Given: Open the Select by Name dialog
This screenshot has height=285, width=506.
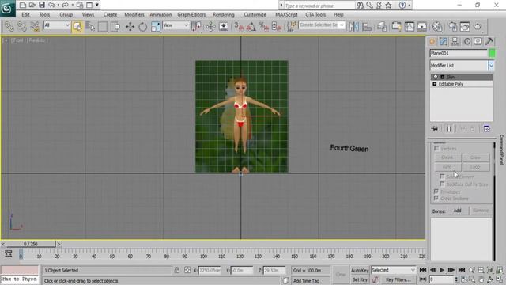Looking at the screenshot, I should (90, 26).
